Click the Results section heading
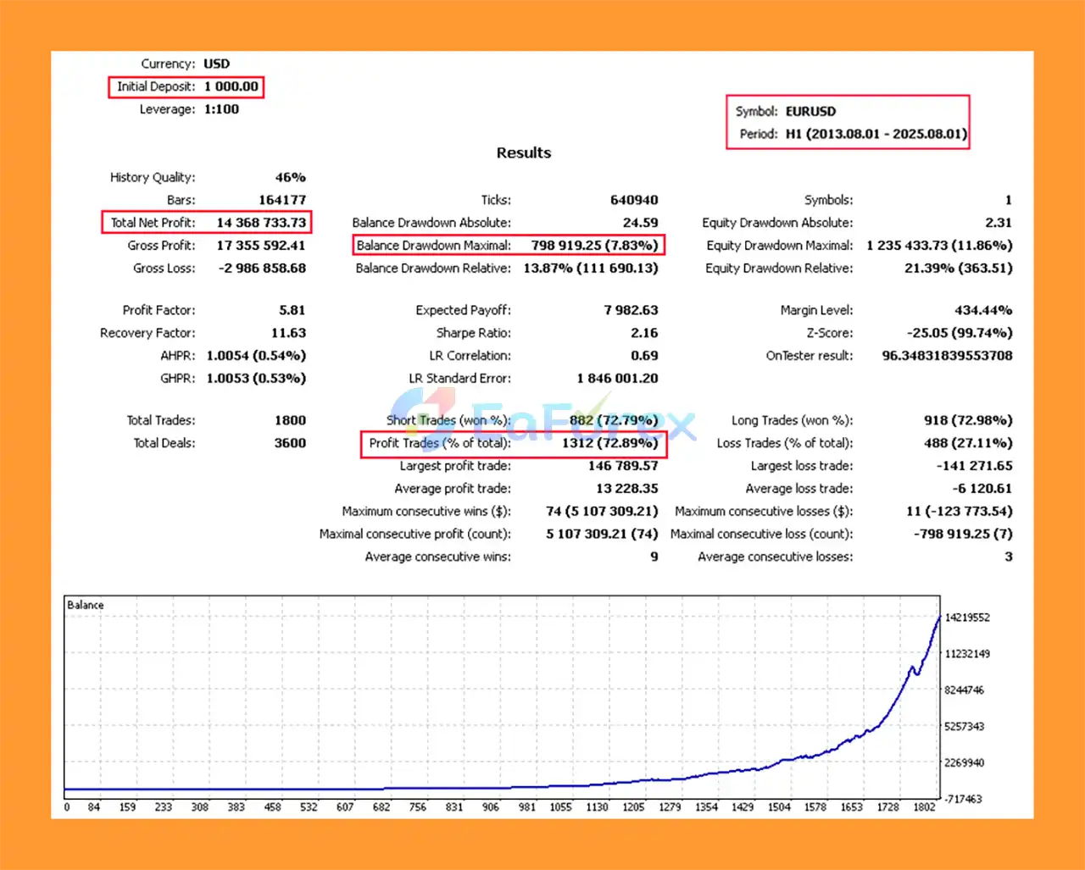This screenshot has width=1085, height=870. pos(523,153)
